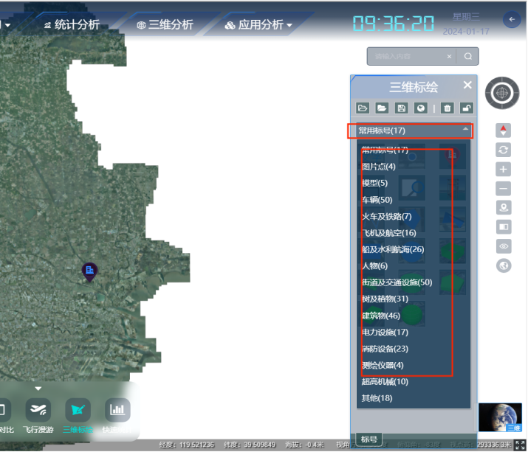Click the round compass navigation control

[x=502, y=93]
